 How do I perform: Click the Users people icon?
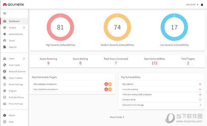point(4,58)
